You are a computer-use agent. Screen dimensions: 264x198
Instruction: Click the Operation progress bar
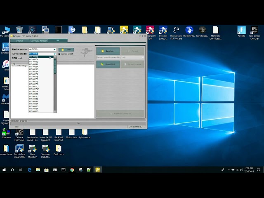78,123
